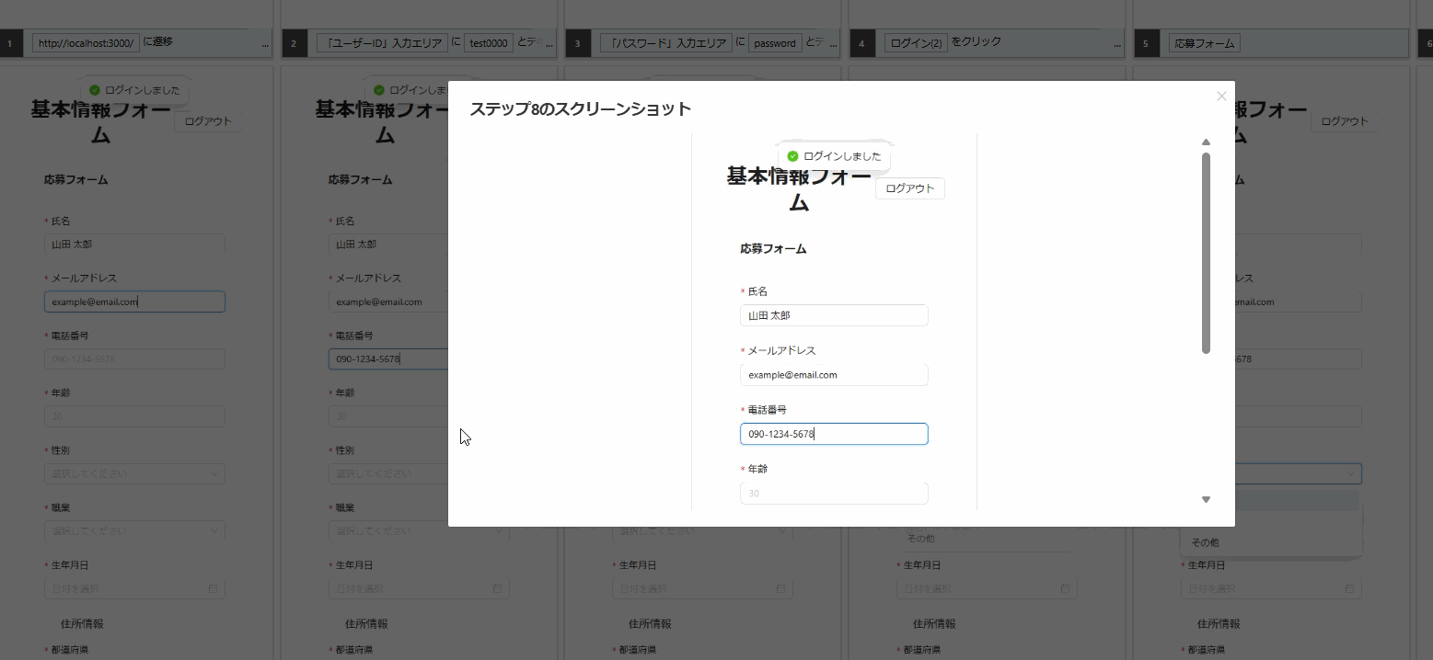Screen dimensions: 1433x660
Task: Click the calendar icon in step 4 birthdate field
Action: pyautogui.click(x=1066, y=588)
